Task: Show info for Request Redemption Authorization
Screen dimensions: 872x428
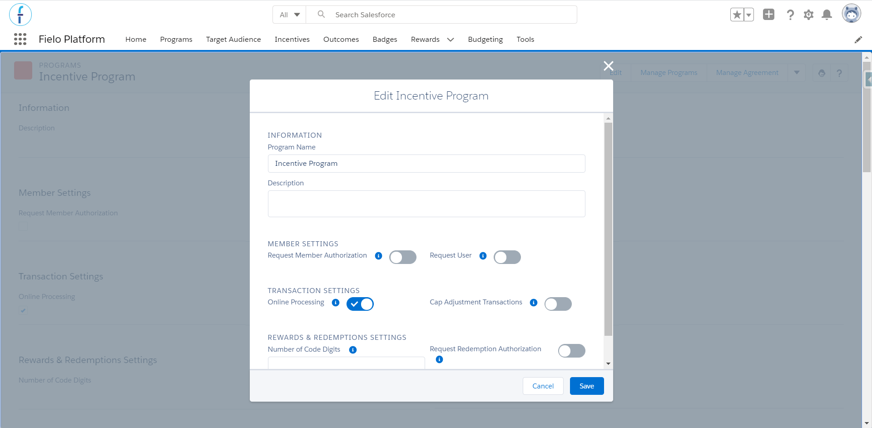Action: pyautogui.click(x=439, y=359)
